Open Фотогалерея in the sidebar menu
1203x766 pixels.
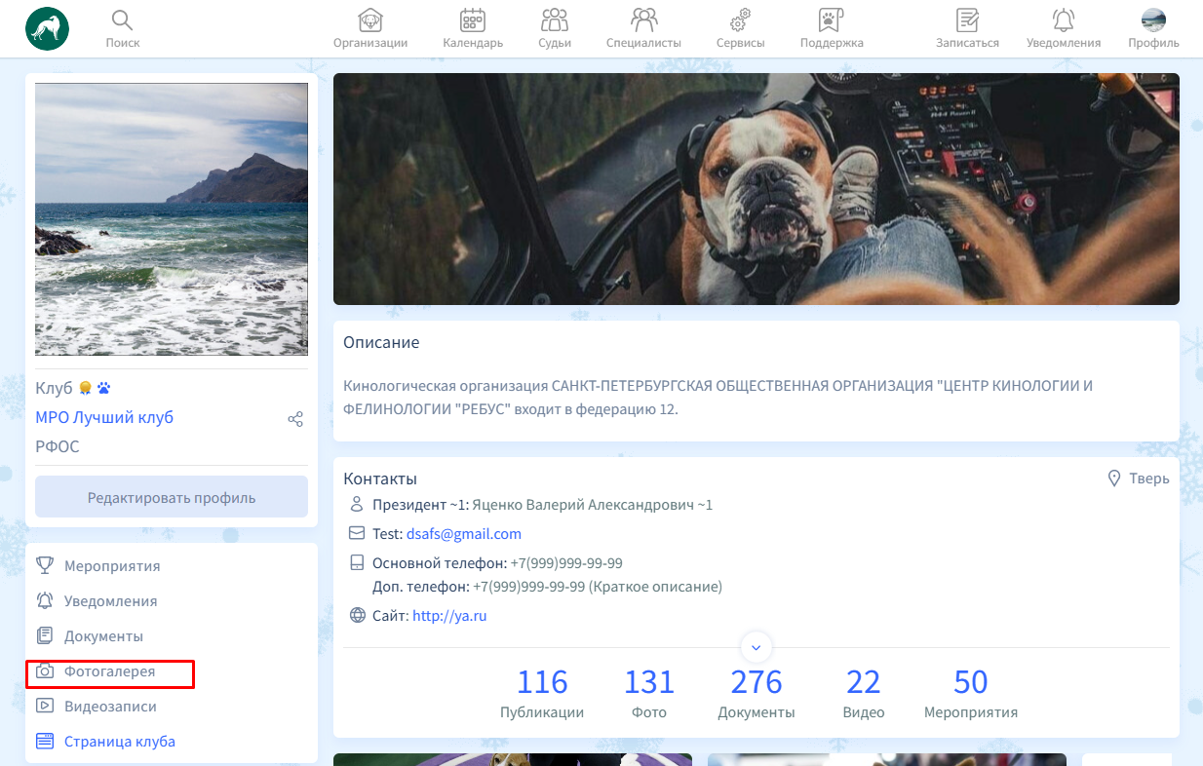click(x=109, y=671)
